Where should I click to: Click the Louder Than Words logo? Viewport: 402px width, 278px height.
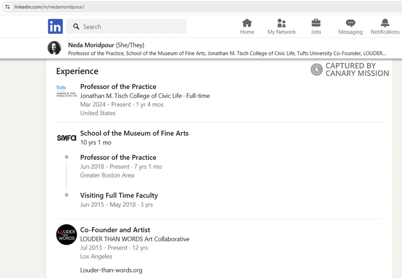(x=66, y=235)
